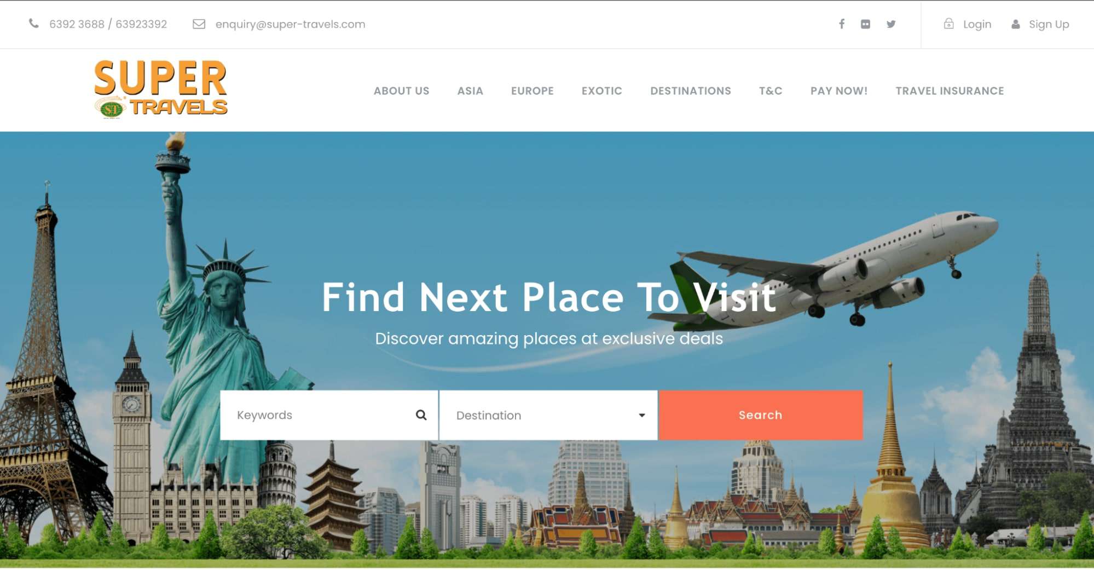Screen dimensions: 1094x570
Task: Open the YouTube social icon
Action: pyautogui.click(x=865, y=24)
